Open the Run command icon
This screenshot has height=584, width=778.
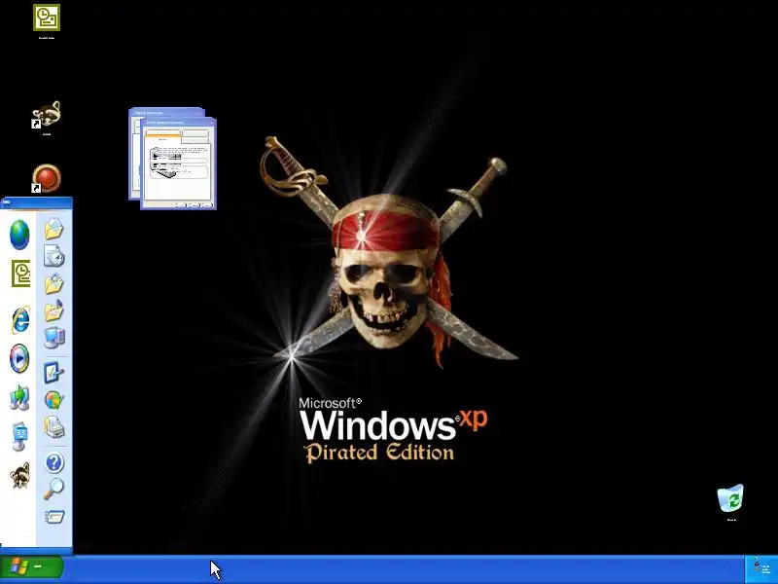point(54,517)
